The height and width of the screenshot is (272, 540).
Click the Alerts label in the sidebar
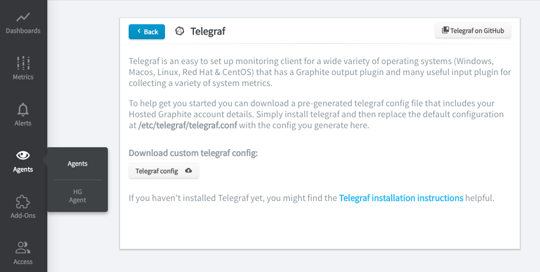(23, 123)
